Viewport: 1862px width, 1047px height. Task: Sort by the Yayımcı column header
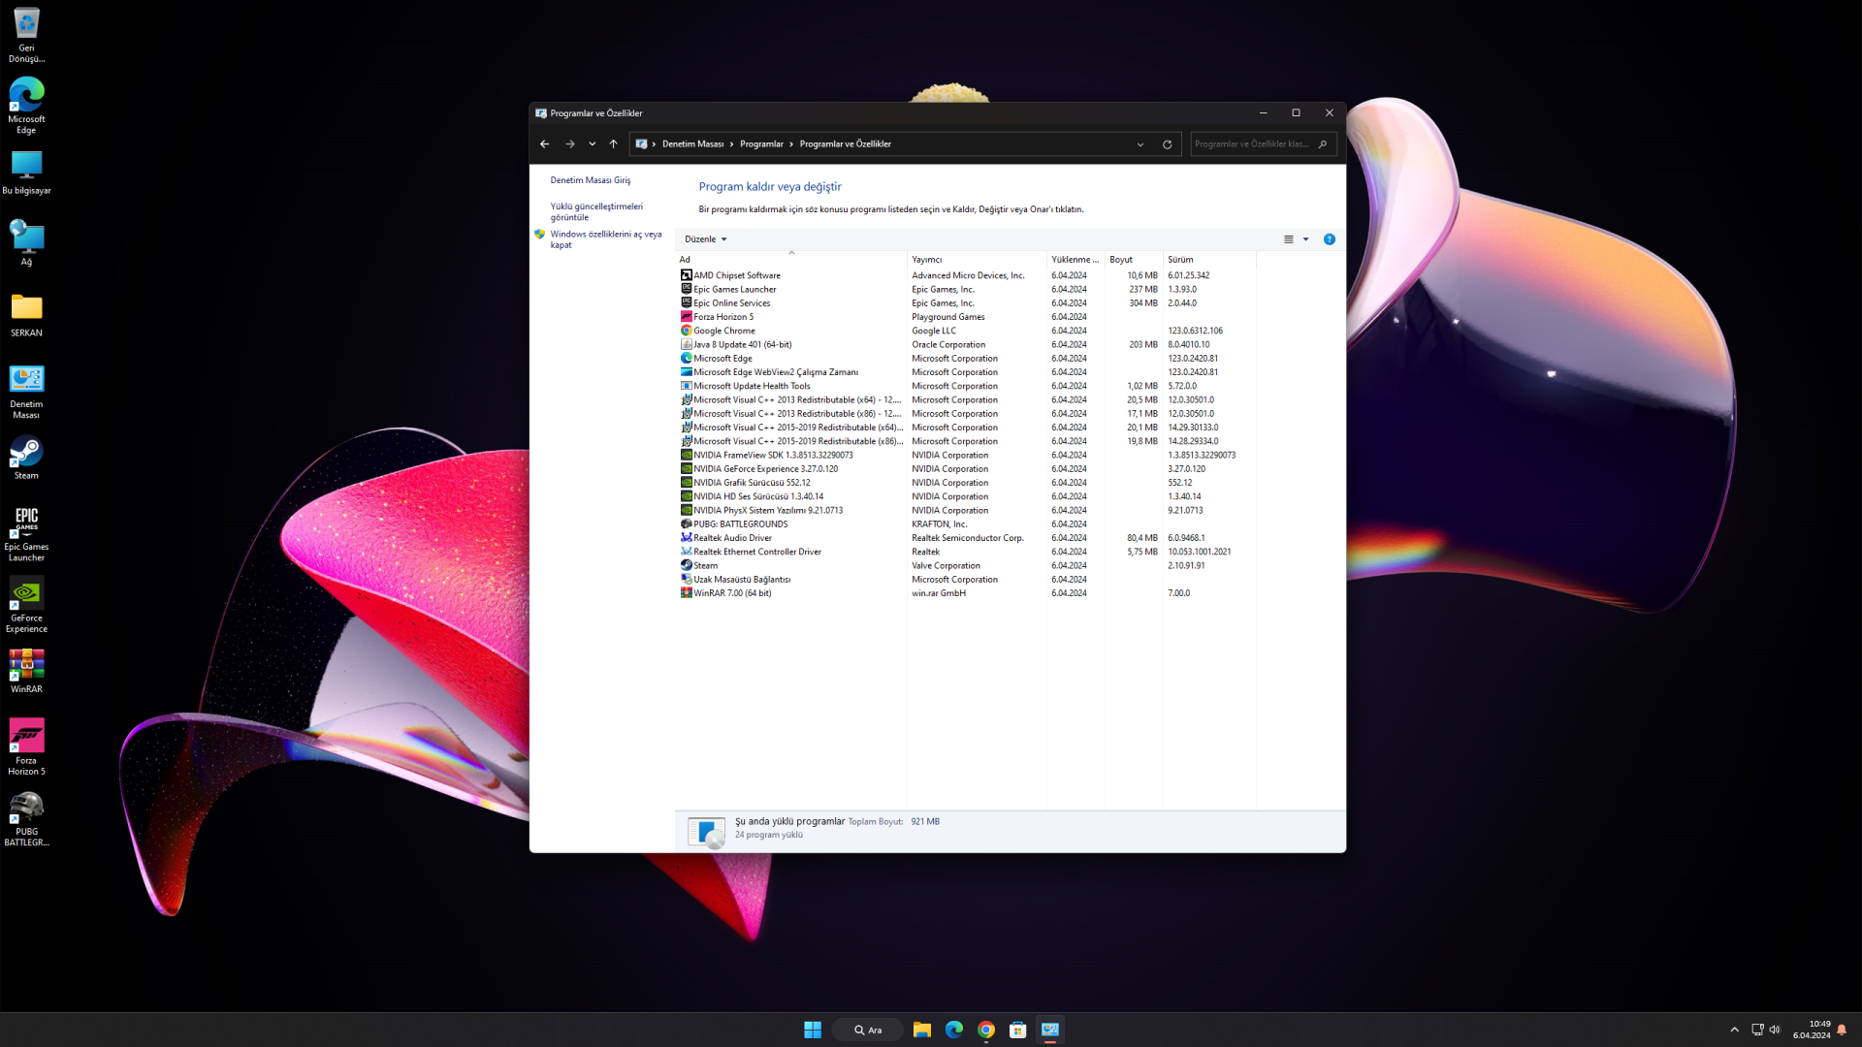click(x=927, y=260)
